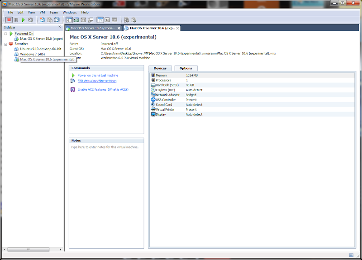Select the Devices tab
Image resolution: width=362 pixels, height=260 pixels.
[160, 68]
